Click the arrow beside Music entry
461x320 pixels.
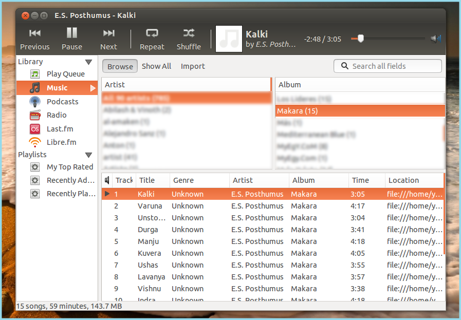(x=93, y=88)
